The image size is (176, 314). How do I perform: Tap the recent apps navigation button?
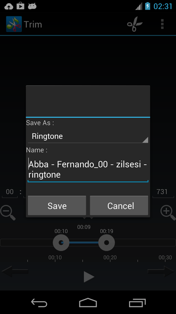click(137, 302)
